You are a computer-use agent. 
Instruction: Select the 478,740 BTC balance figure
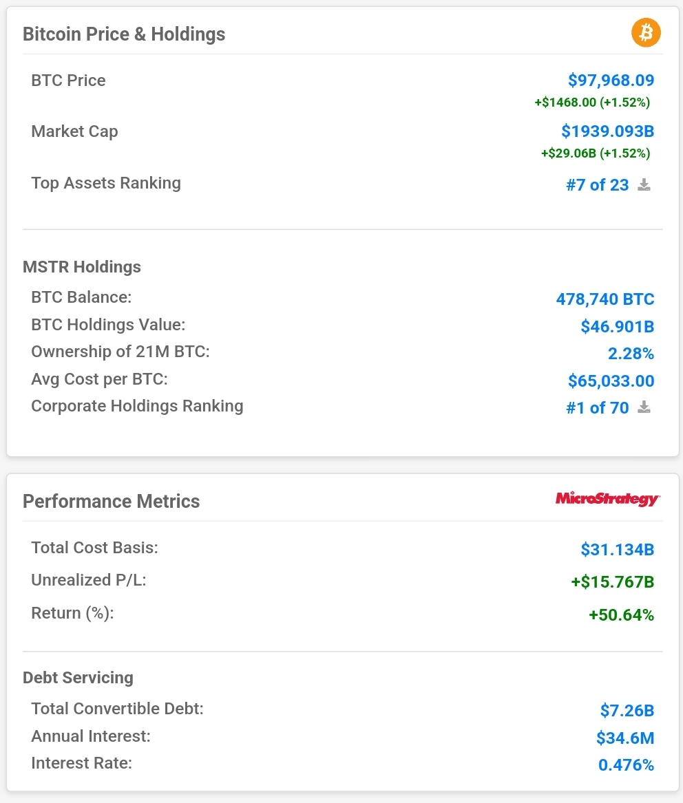pos(605,299)
